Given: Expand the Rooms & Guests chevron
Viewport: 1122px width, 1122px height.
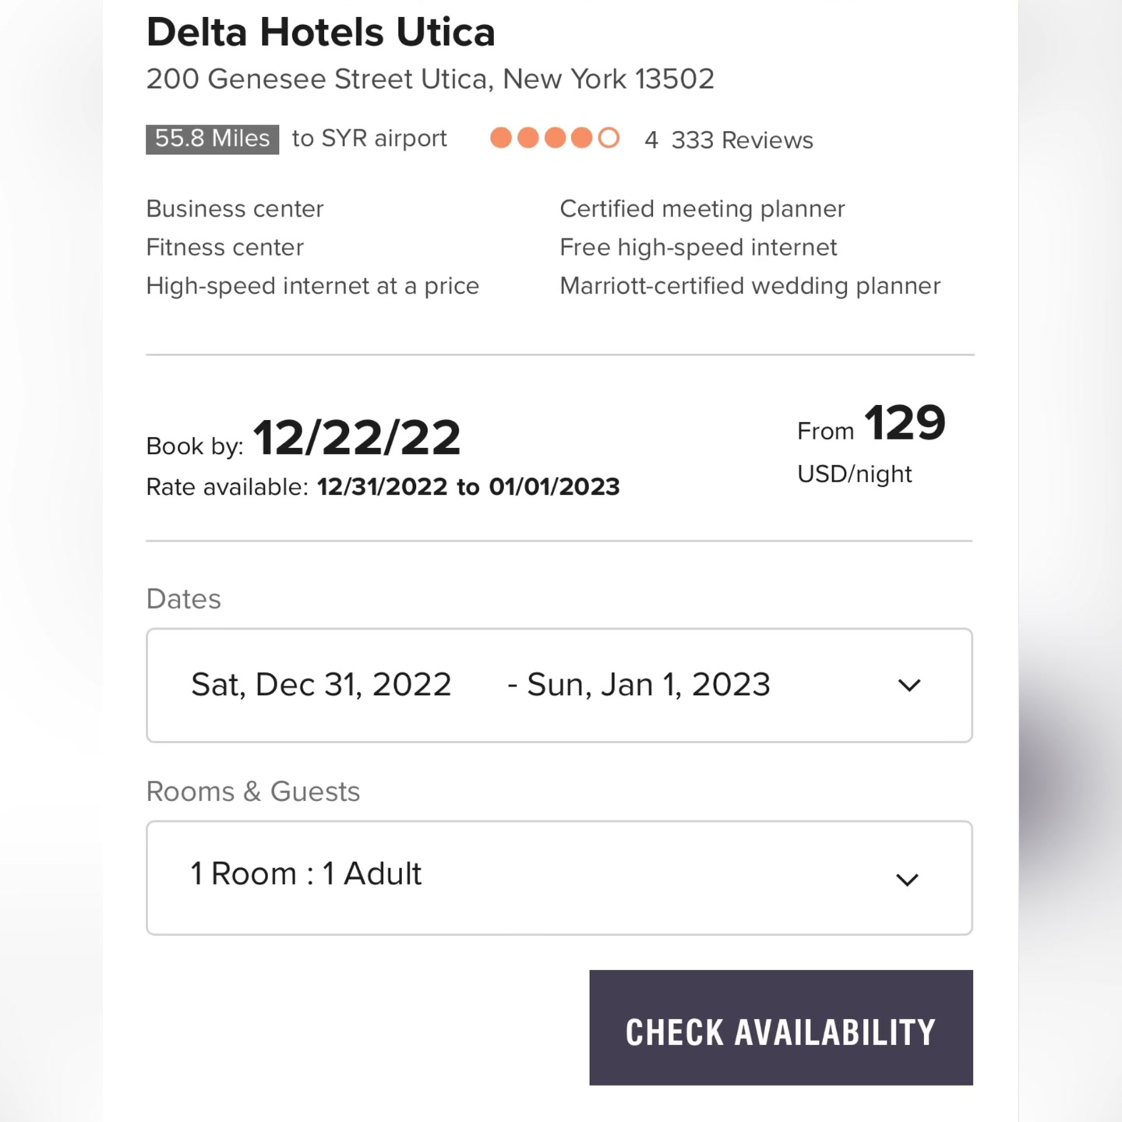Looking at the screenshot, I should coord(908,880).
